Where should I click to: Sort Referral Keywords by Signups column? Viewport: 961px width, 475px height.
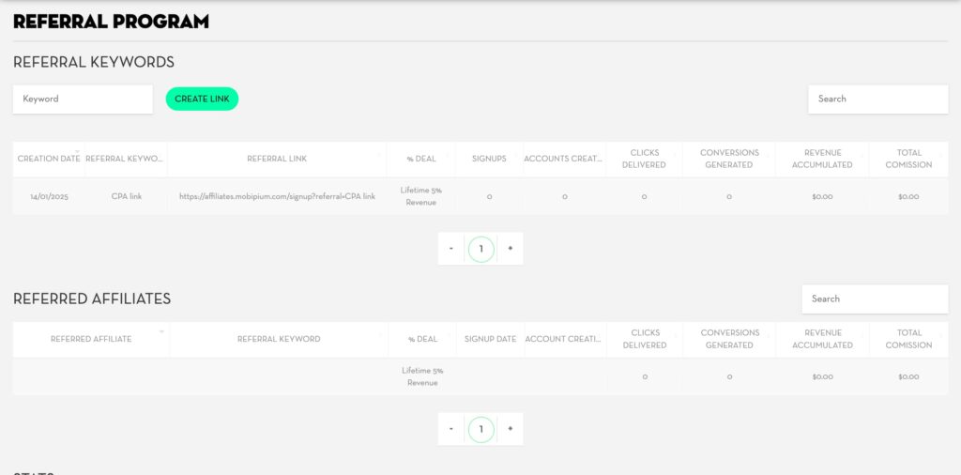[489, 159]
